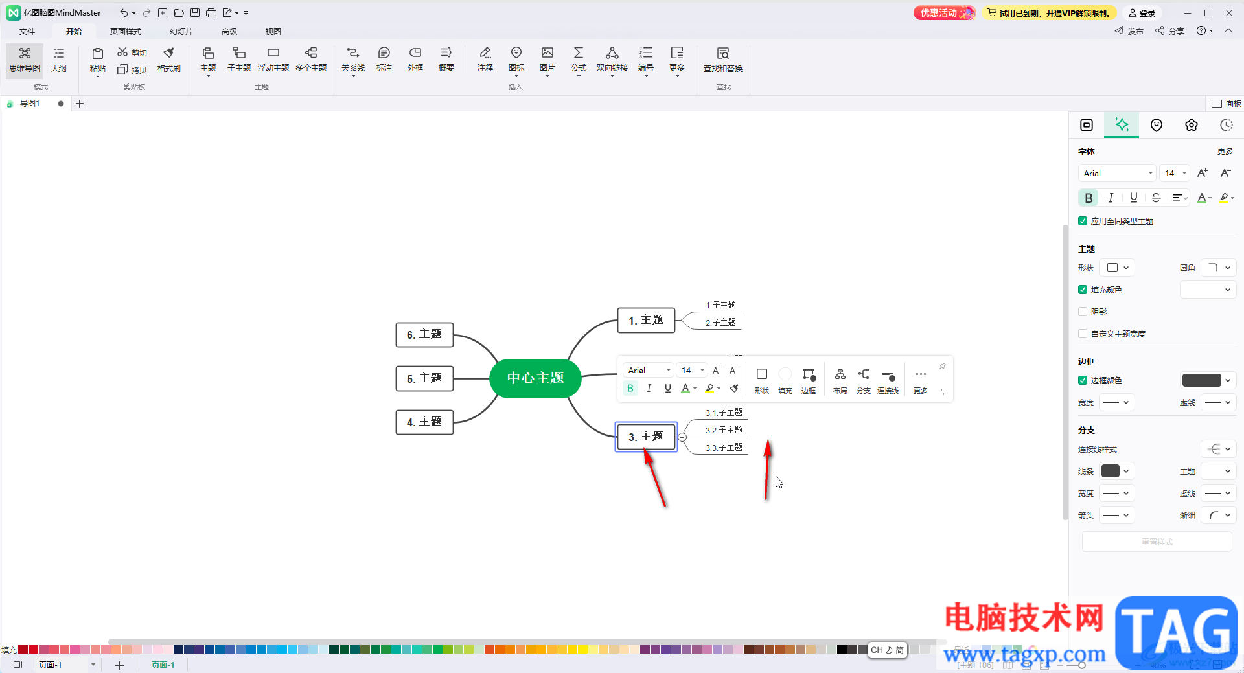Insert a Summary bracket

coord(446,60)
